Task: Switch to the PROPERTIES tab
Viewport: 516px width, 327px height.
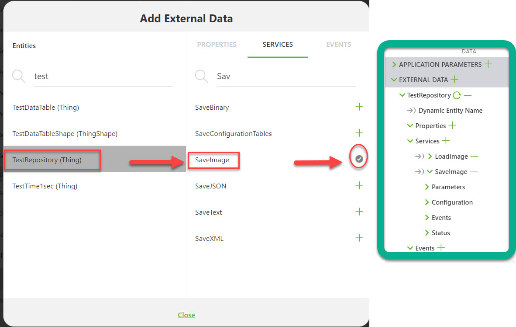Action: (217, 44)
